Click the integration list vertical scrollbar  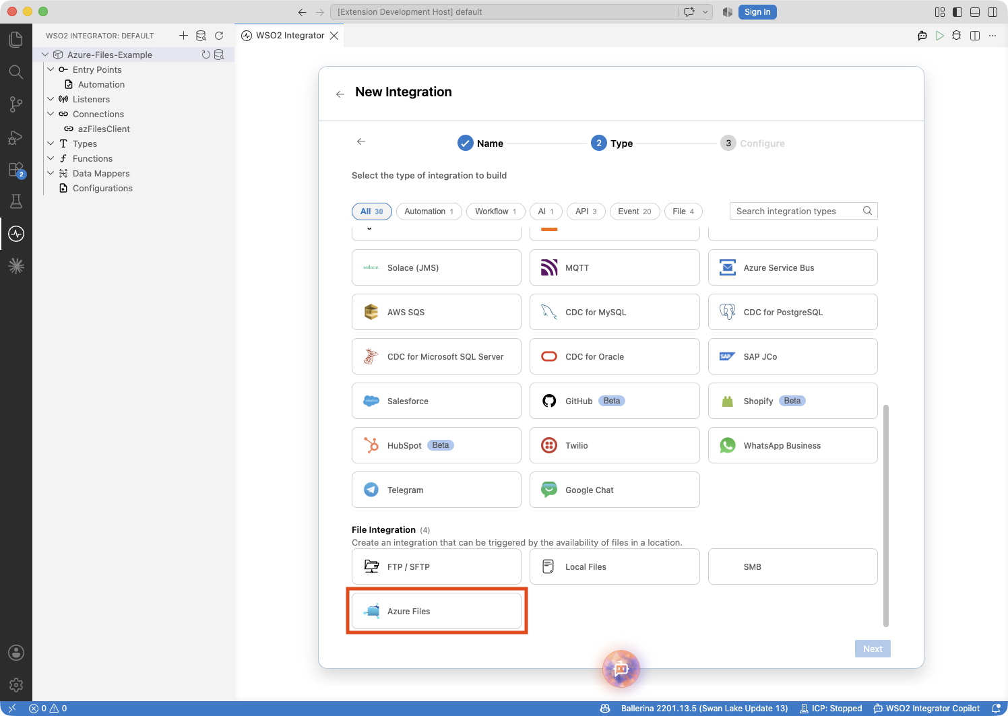coord(886,515)
